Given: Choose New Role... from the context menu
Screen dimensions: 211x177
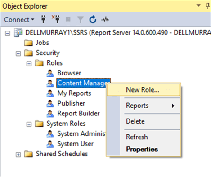Looking at the screenshot, I should [x=144, y=90].
